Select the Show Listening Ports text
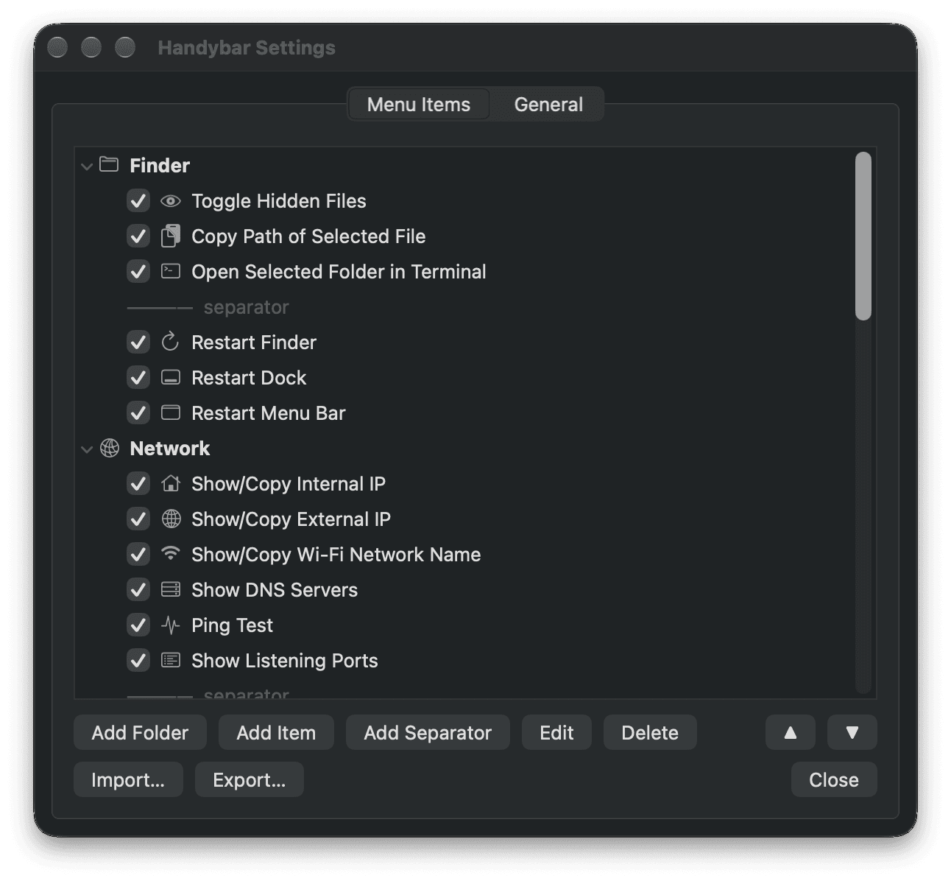This screenshot has width=951, height=881. 285,660
